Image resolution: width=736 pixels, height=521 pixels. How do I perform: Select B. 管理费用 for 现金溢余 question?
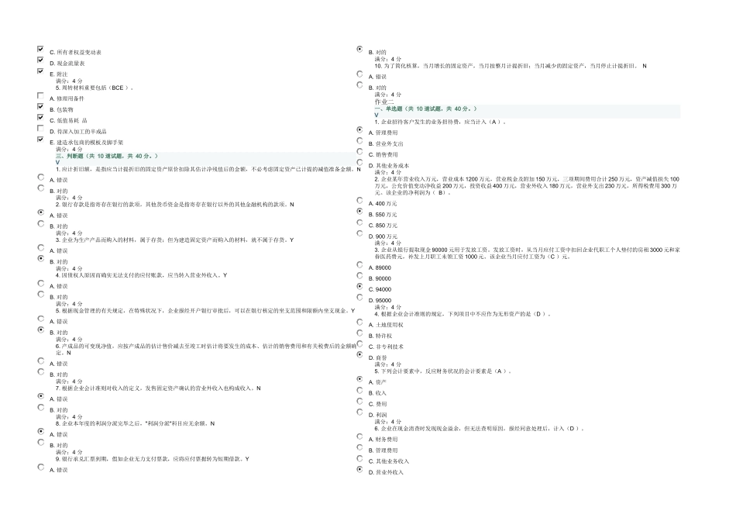click(359, 447)
